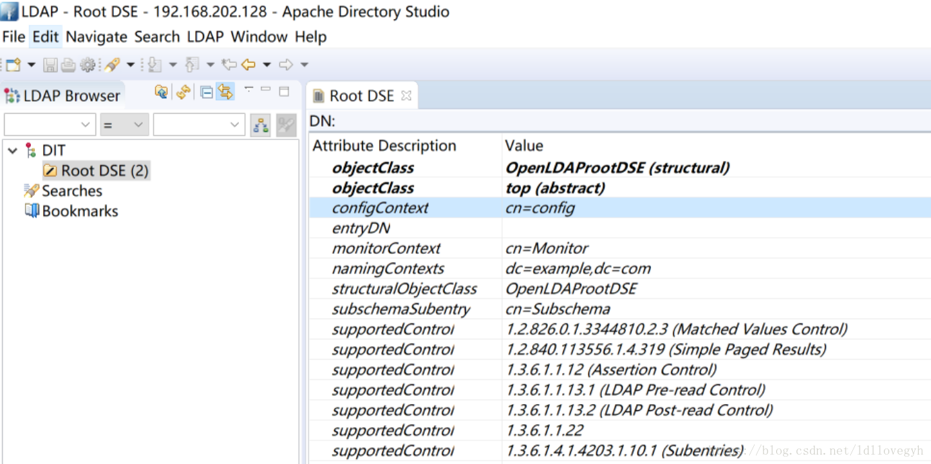Open the File menu

[13, 36]
